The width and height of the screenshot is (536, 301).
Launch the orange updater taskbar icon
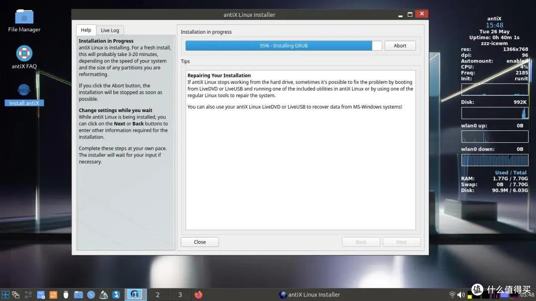[53, 295]
